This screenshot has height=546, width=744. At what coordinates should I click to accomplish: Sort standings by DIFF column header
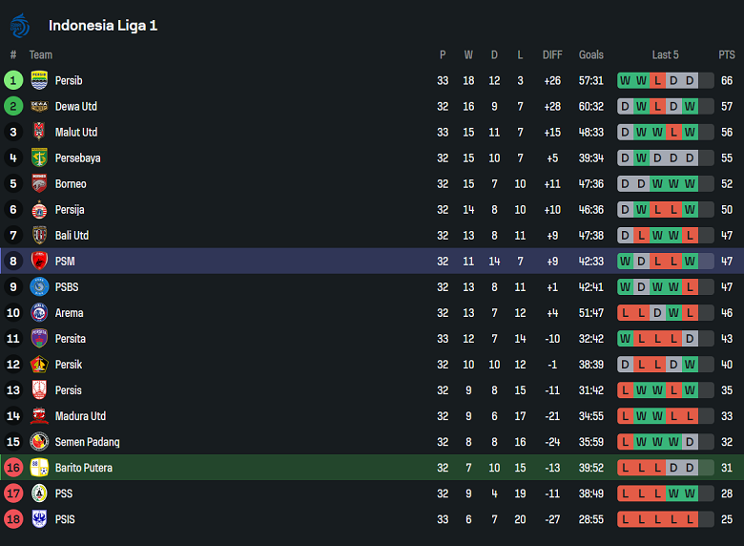(x=552, y=54)
